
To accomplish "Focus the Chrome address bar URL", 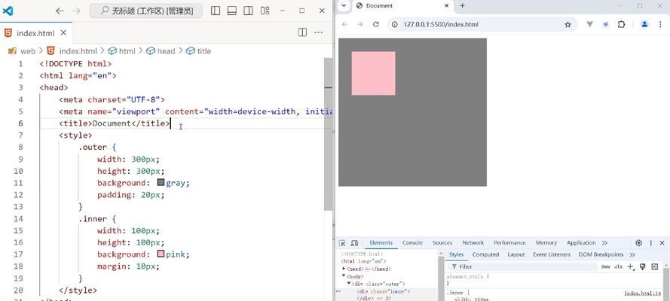I will [441, 24].
